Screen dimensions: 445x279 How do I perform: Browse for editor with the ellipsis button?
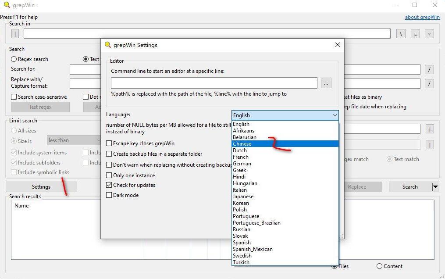tap(326, 83)
